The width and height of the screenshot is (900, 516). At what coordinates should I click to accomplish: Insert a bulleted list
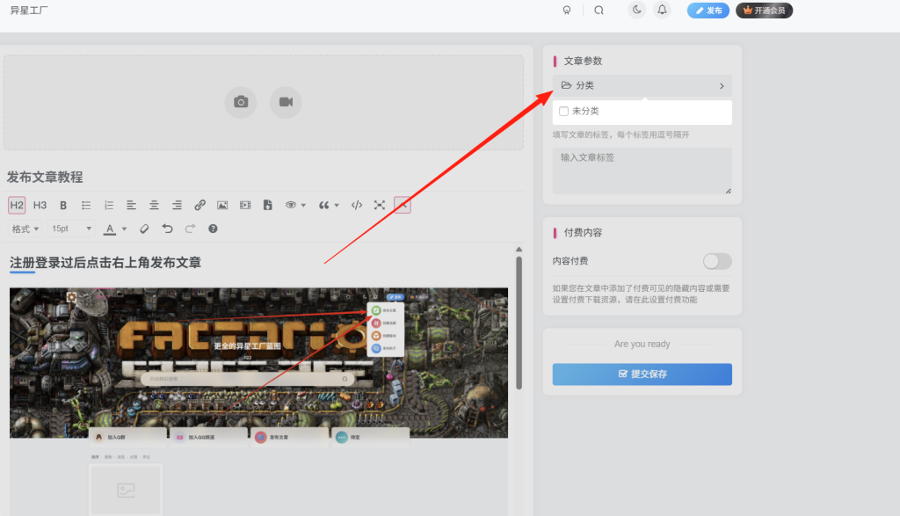(x=86, y=205)
